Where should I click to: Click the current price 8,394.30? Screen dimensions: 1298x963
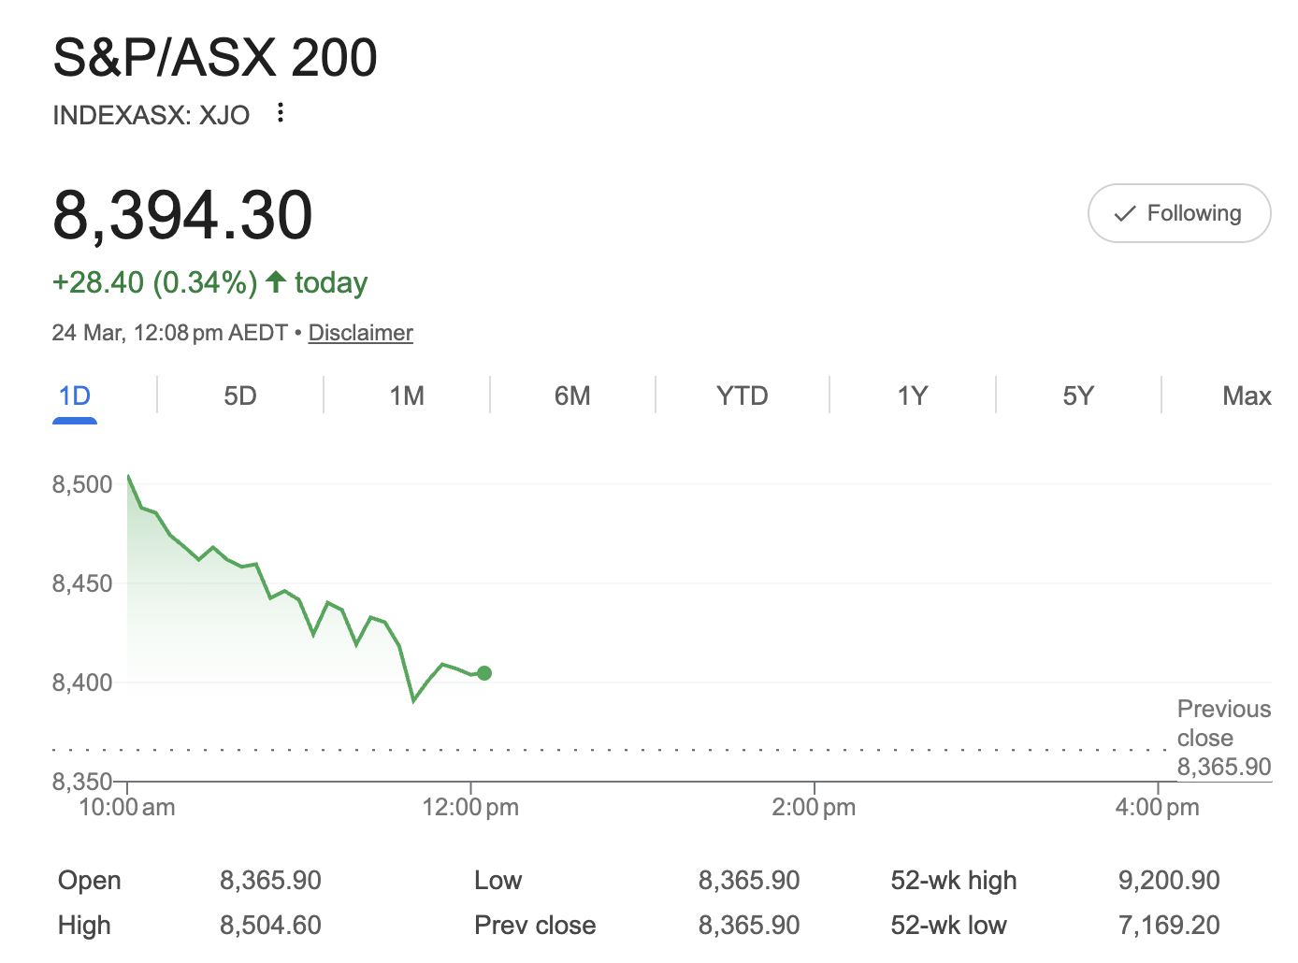182,215
